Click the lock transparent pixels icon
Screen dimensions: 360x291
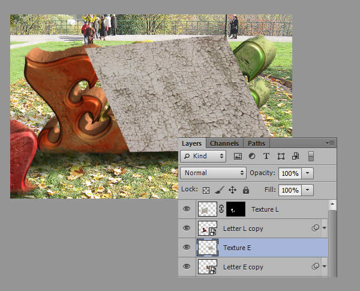tap(207, 190)
